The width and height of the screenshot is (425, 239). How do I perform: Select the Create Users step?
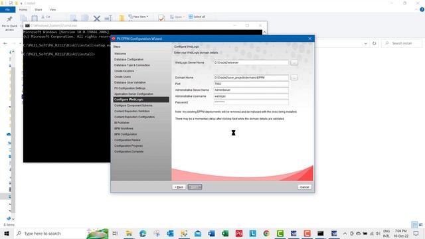(122, 77)
